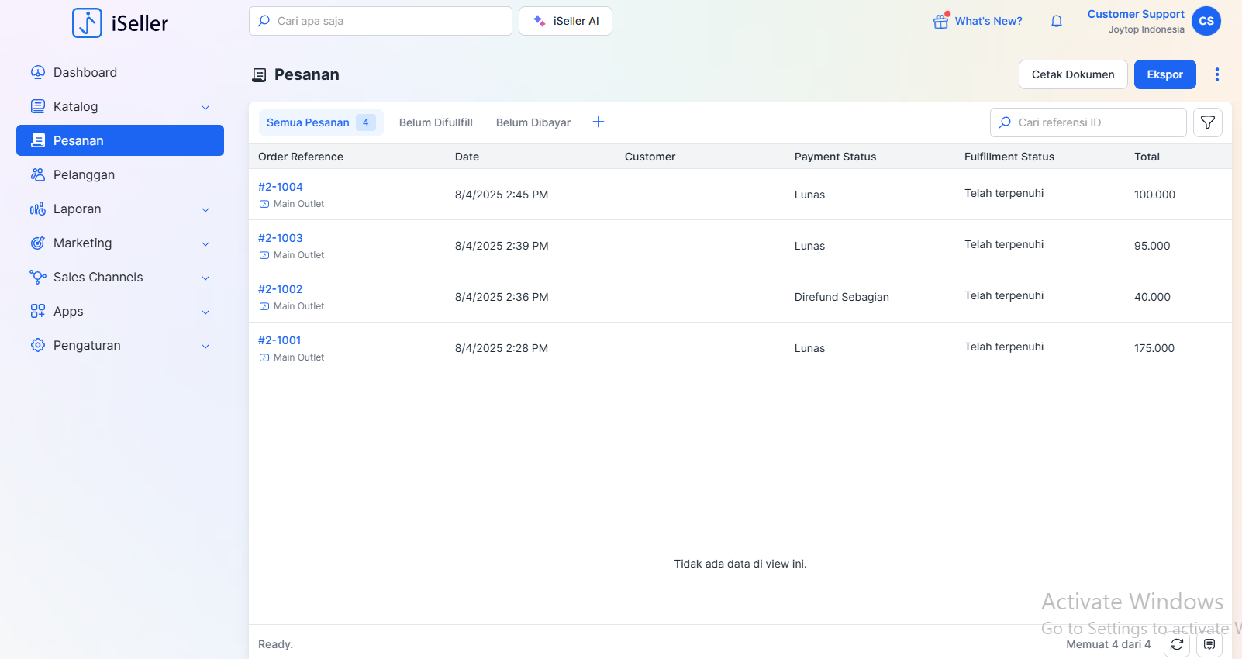Open the filter funnel icon
The width and height of the screenshot is (1242, 659).
tap(1207, 122)
